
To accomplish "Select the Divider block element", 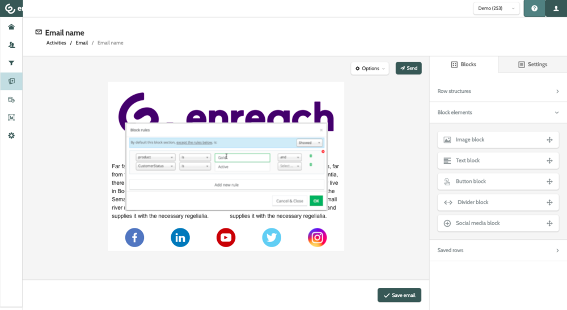I will 498,202.
